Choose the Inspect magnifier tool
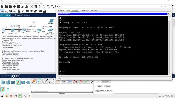Screen dimensions: 175x98 point(6,11)
